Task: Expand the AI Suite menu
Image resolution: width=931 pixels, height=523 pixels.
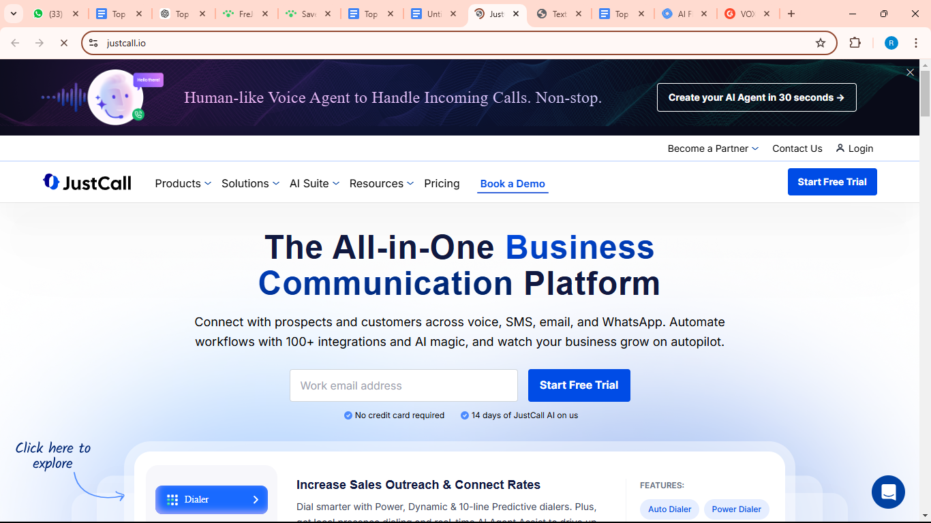Action: tap(314, 183)
